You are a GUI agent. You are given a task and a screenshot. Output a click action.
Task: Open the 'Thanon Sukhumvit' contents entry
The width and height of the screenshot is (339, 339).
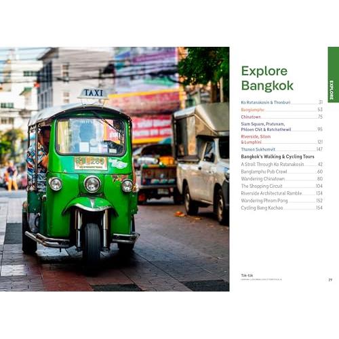click(281, 149)
